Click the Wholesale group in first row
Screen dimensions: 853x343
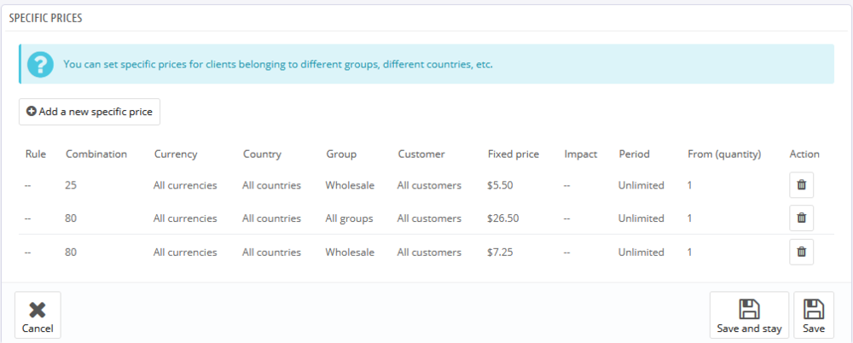pos(350,185)
